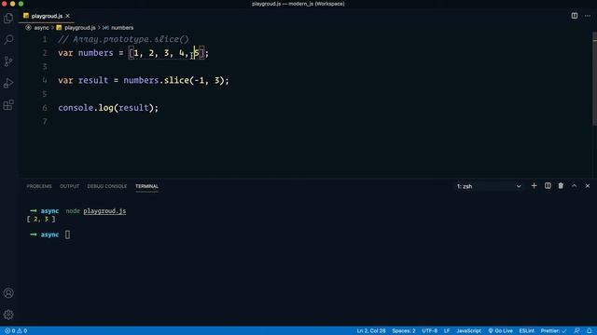Open the Source Control view
This screenshot has width=597, height=335.
click(8, 61)
